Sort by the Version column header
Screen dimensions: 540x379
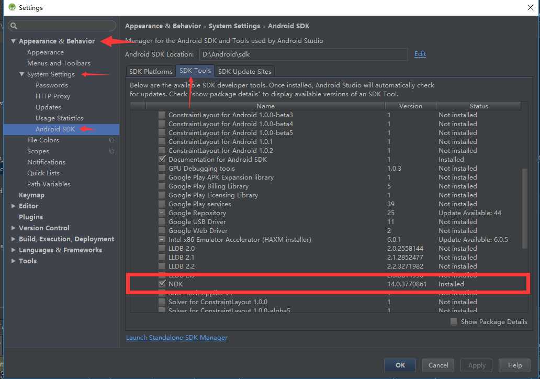tap(411, 106)
